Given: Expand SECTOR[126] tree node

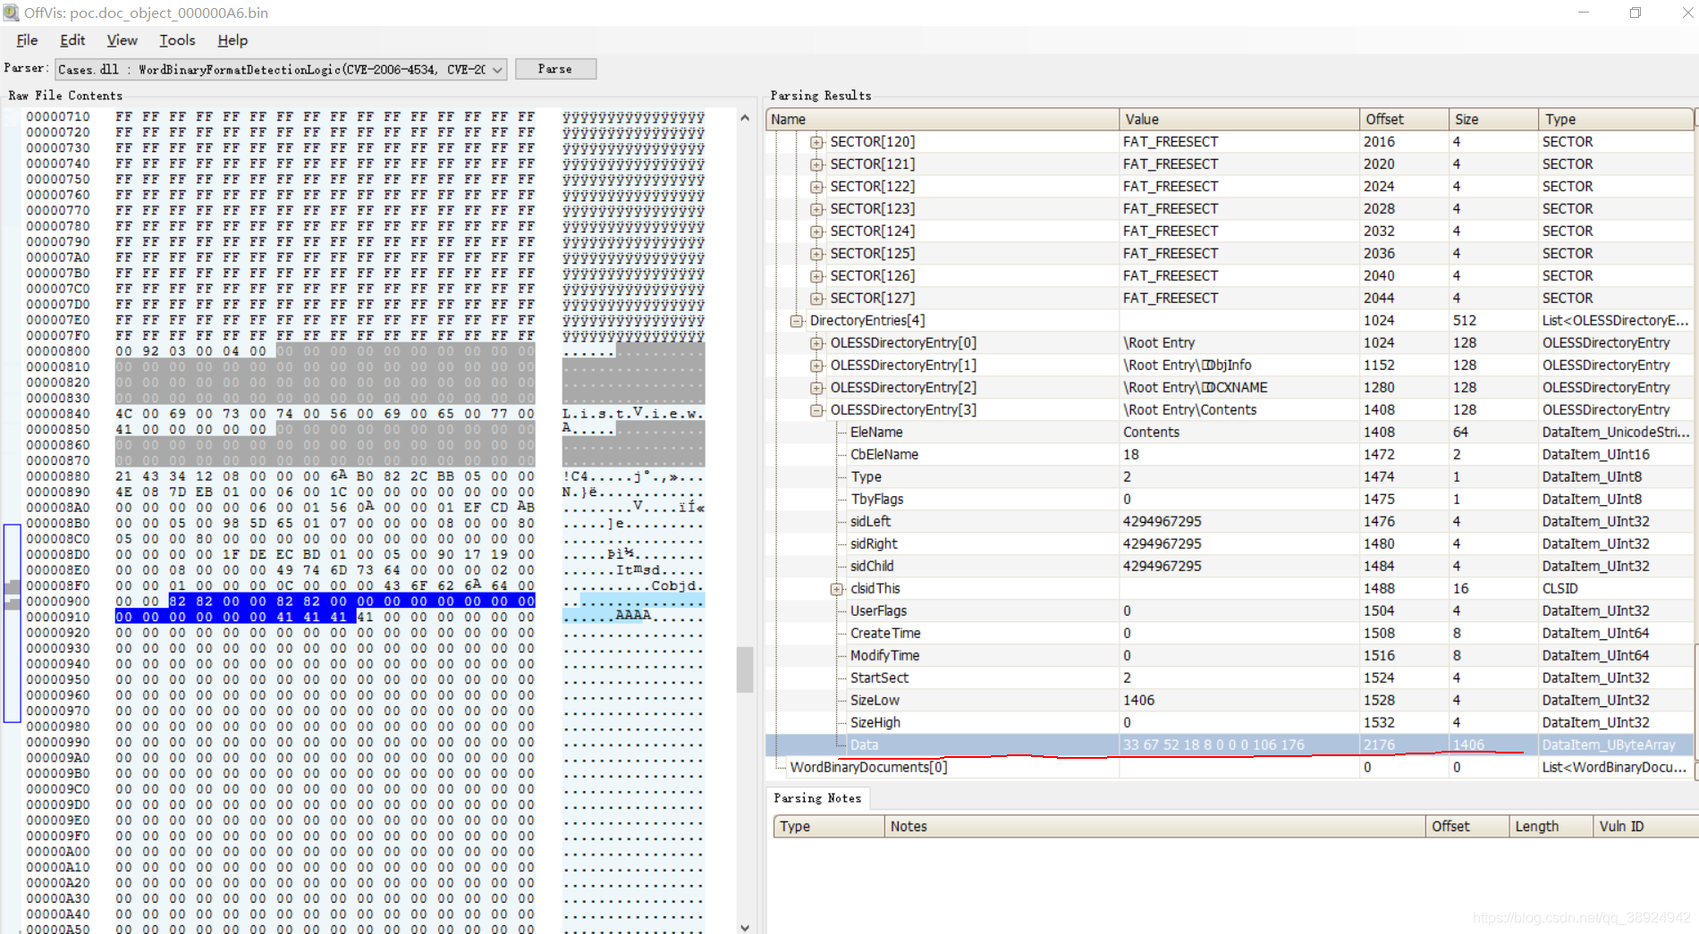Looking at the screenshot, I should coord(816,276).
